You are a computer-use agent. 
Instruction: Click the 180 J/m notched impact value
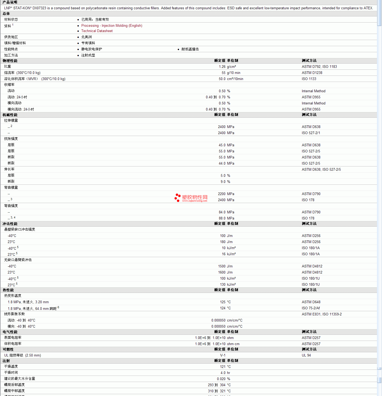coord(226,242)
